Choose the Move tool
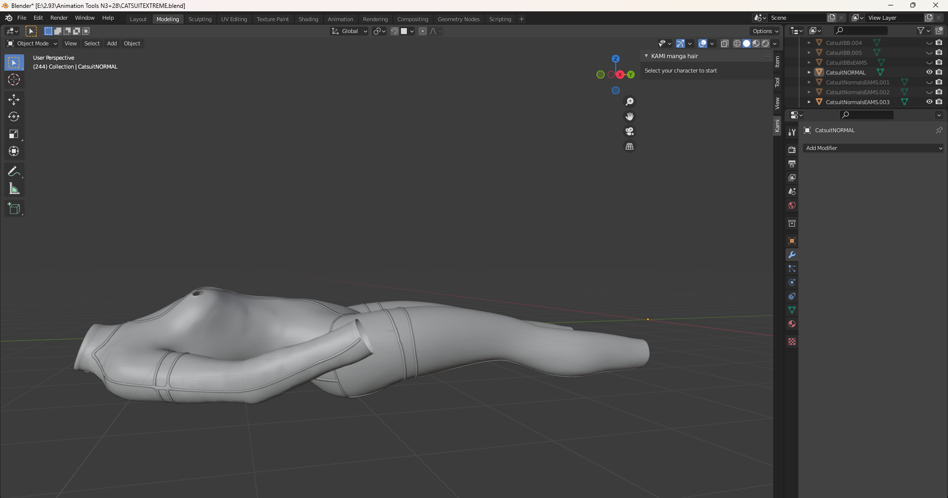Screen dimensions: 948x498 click(x=14, y=100)
